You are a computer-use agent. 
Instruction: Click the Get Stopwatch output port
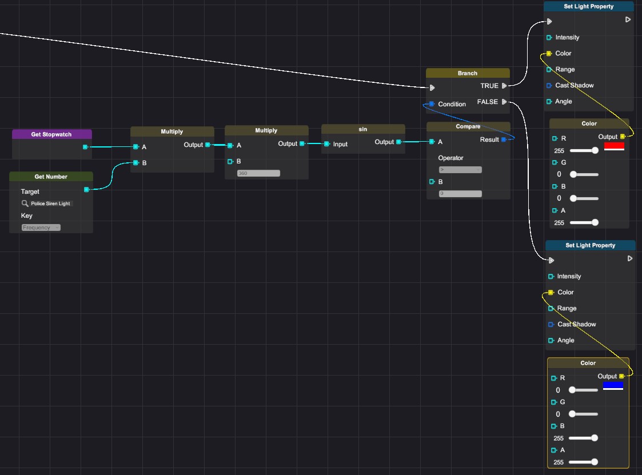coord(85,147)
